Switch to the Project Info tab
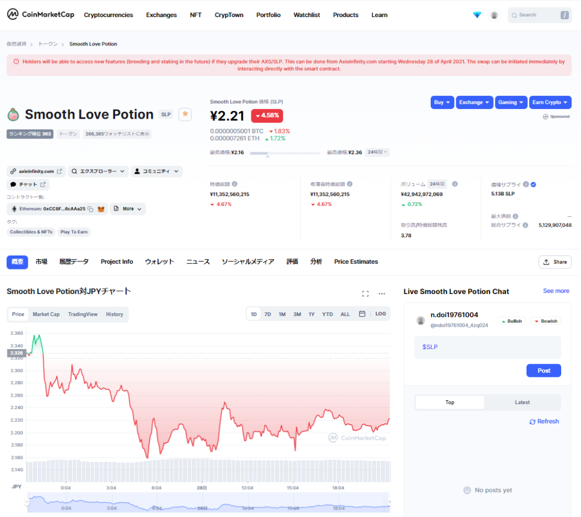 click(x=117, y=262)
